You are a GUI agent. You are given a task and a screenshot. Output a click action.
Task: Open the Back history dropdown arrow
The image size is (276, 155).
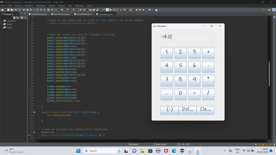point(146,10)
